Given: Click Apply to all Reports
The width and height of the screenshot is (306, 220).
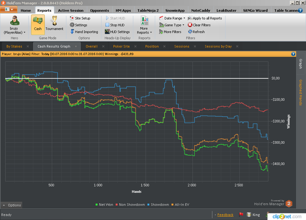Looking at the screenshot, I should pos(207,18).
